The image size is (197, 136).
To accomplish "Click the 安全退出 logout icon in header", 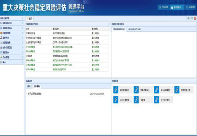I will pos(160,7).
